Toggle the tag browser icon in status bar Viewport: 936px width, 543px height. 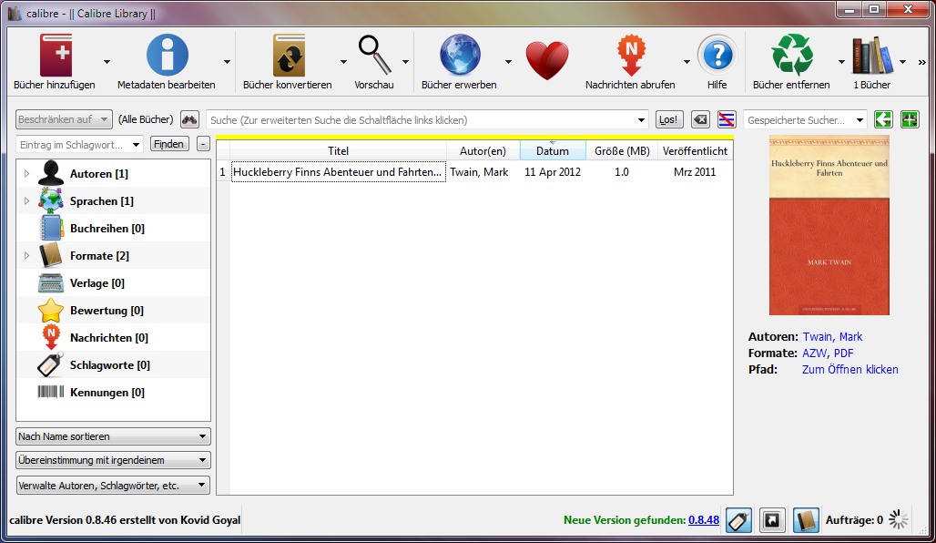coord(739,520)
